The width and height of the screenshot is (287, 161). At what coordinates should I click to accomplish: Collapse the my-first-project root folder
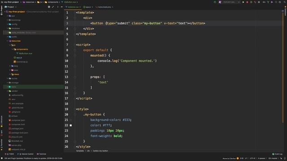point(5,12)
